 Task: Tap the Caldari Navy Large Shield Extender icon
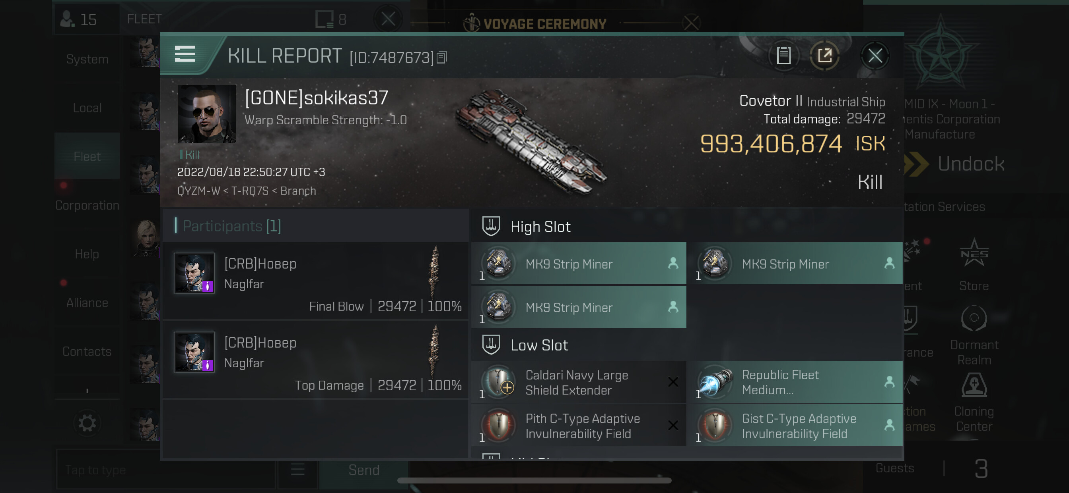coord(498,381)
